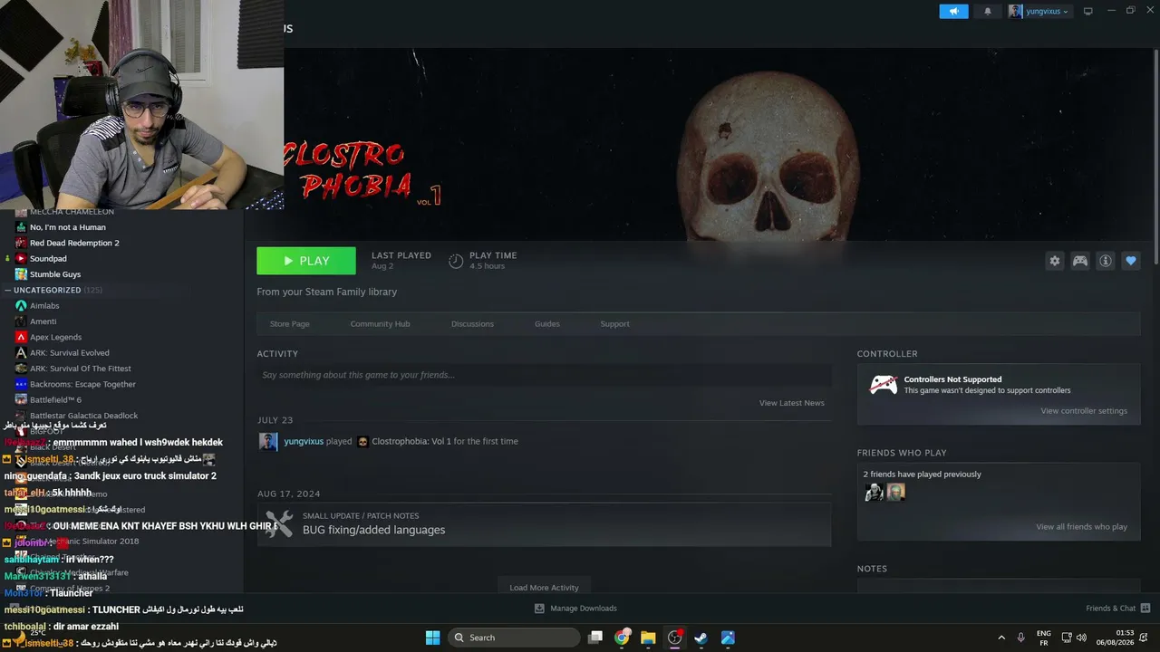The width and height of the screenshot is (1160, 652).
Task: Open yungvixus profile link in activity
Action: 304,442
